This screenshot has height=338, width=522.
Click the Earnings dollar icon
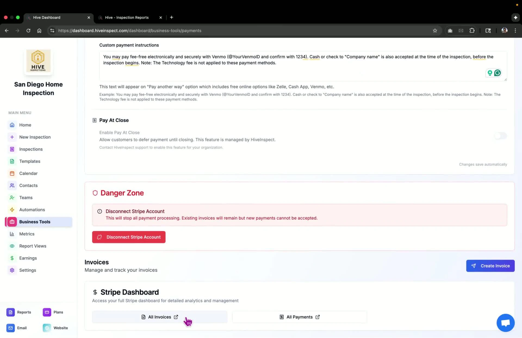coord(12,258)
